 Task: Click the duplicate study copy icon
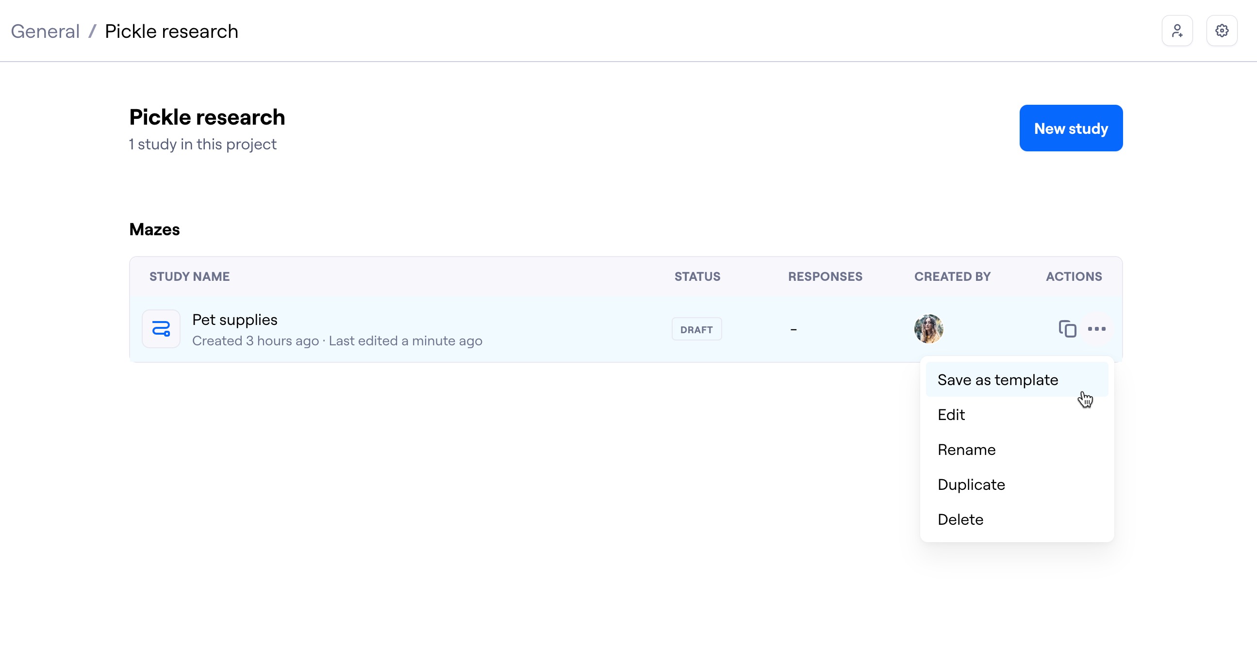pos(1067,329)
